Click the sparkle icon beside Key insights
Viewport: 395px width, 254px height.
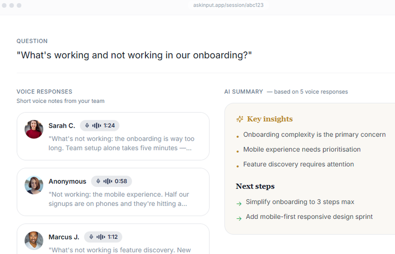240,119
